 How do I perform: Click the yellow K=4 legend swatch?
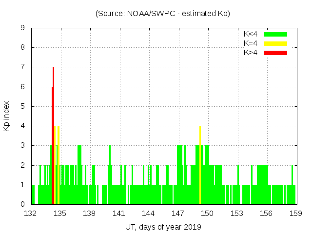pos(275,43)
